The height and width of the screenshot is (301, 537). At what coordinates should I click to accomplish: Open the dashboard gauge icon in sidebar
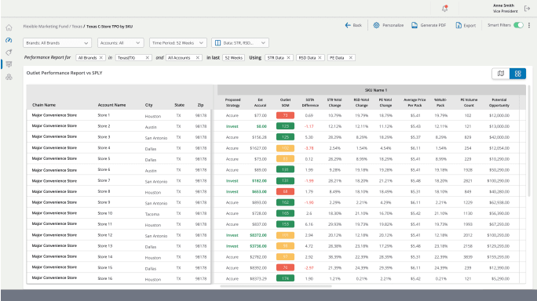(9, 40)
